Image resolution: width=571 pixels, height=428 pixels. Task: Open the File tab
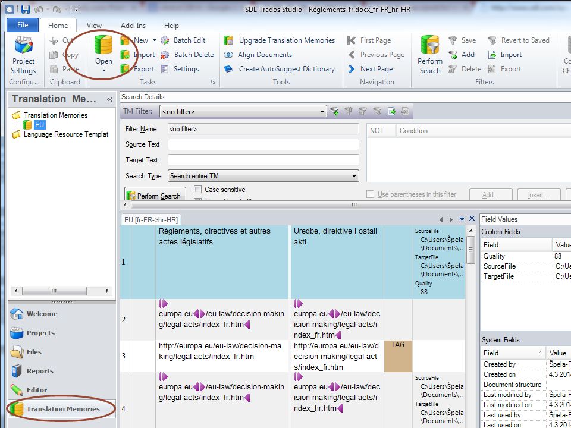point(23,25)
